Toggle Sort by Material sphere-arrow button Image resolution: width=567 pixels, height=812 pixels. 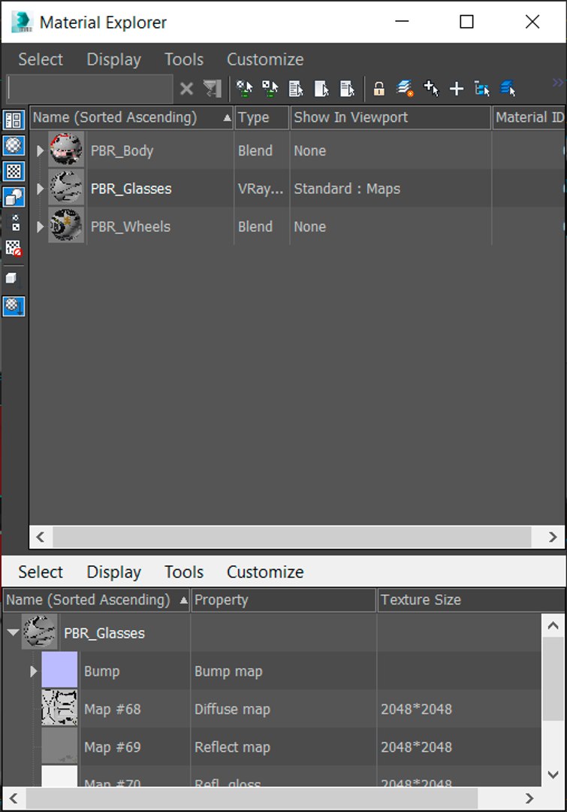[x=14, y=305]
